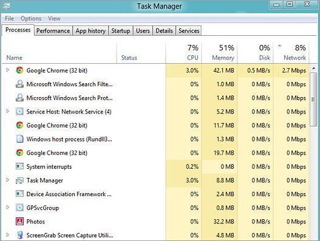This screenshot has width=320, height=241.
Task: Click the Microsoft Windows Search Protocol host icon
Action: (19, 98)
